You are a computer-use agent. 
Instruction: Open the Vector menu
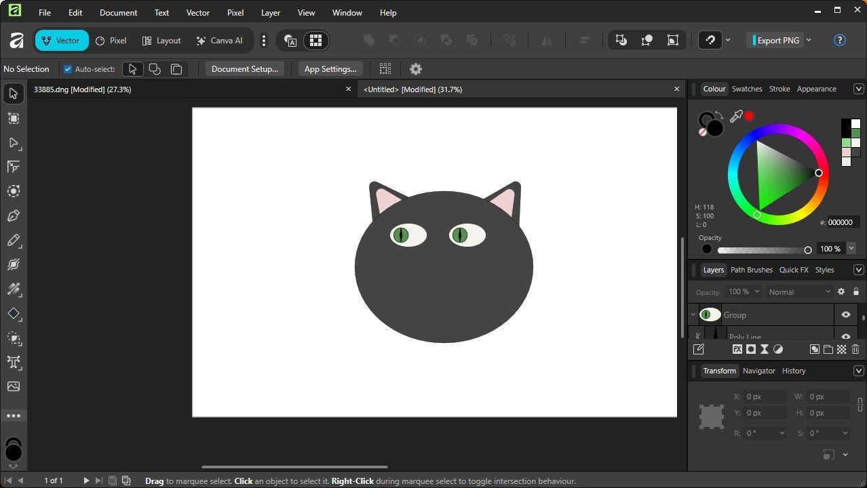point(198,13)
